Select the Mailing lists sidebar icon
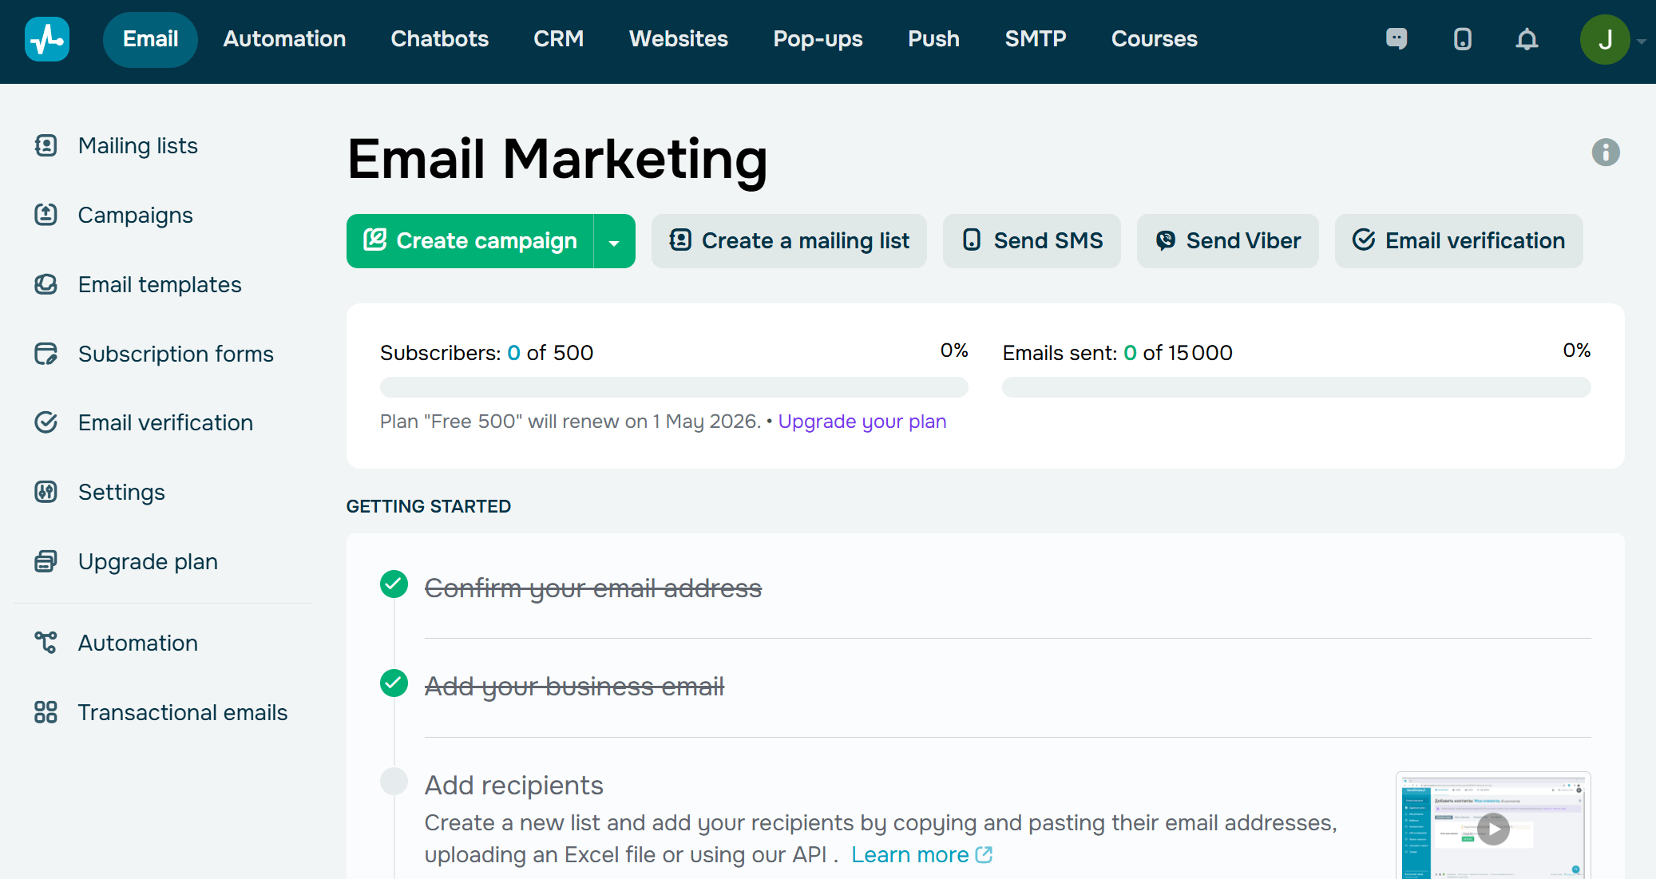 (46, 145)
